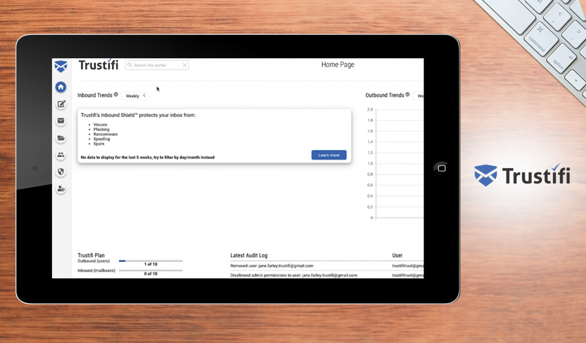The image size is (586, 343).
Task: Click the Trustifi wordmark in header
Action: 98,65
